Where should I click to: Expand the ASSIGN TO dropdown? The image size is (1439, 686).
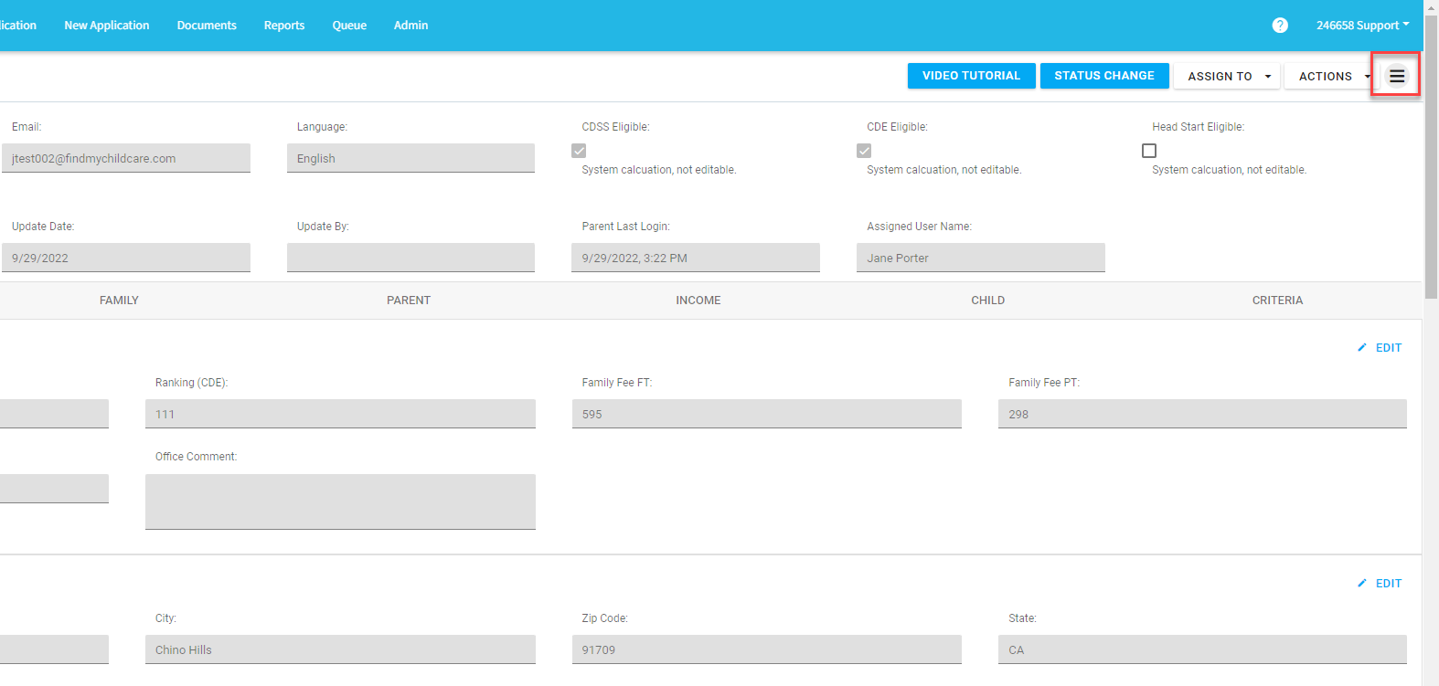[x=1227, y=76]
